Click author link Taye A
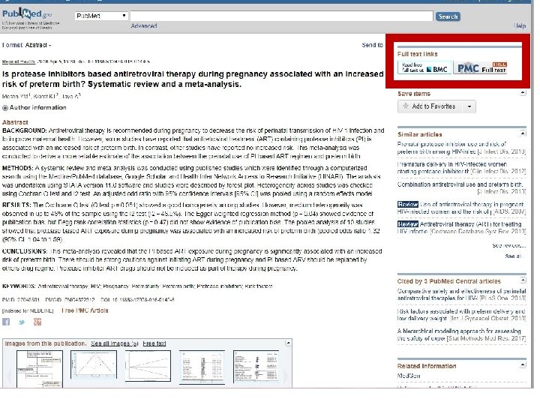Image resolution: width=540 pixels, height=405 pixels. pos(71,97)
